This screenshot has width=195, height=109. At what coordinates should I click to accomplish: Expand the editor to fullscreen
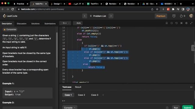coord(191,23)
